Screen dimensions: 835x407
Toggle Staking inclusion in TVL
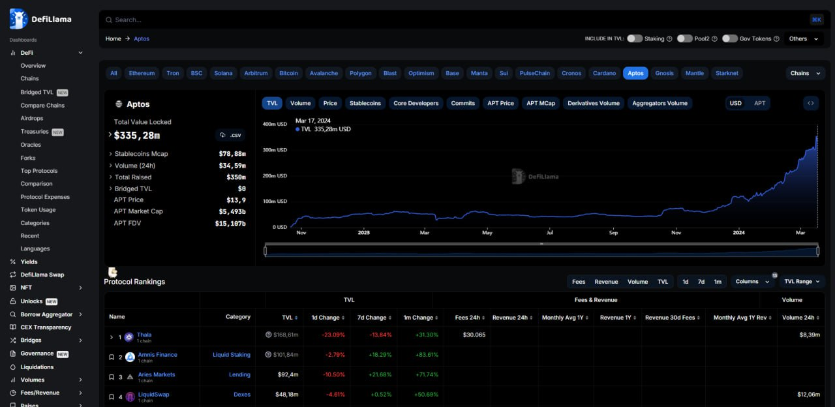[x=635, y=38]
